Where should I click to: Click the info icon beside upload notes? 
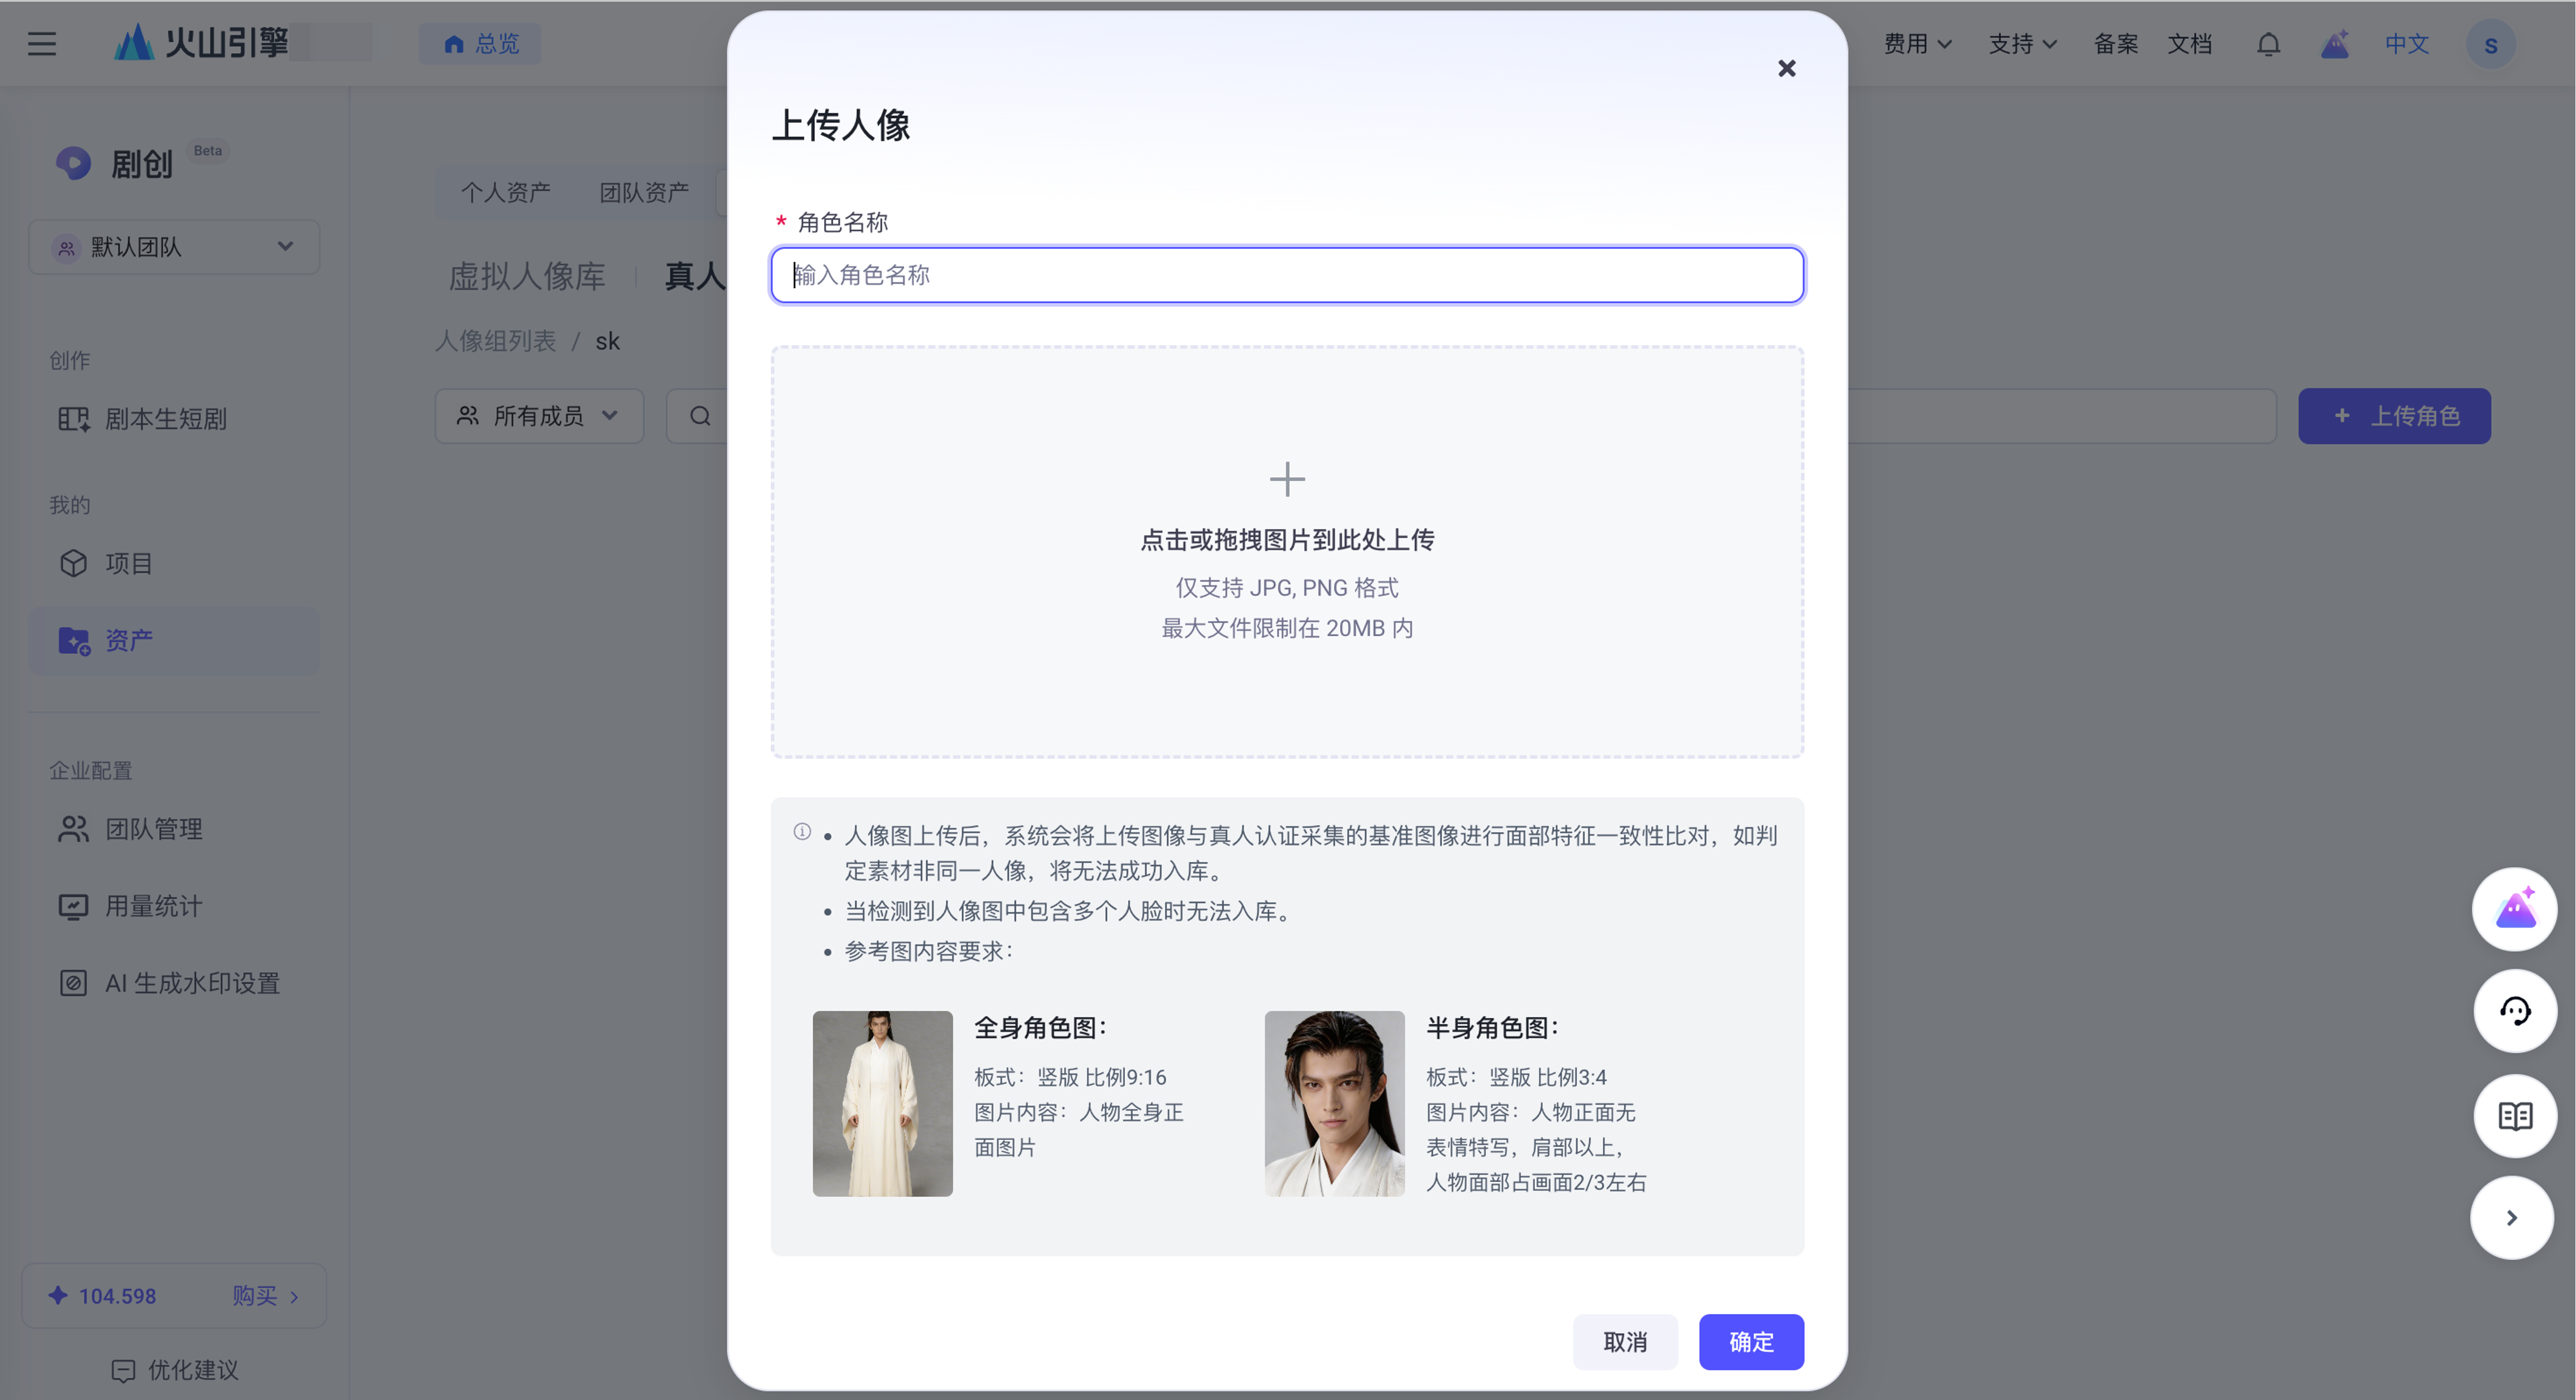(x=802, y=832)
